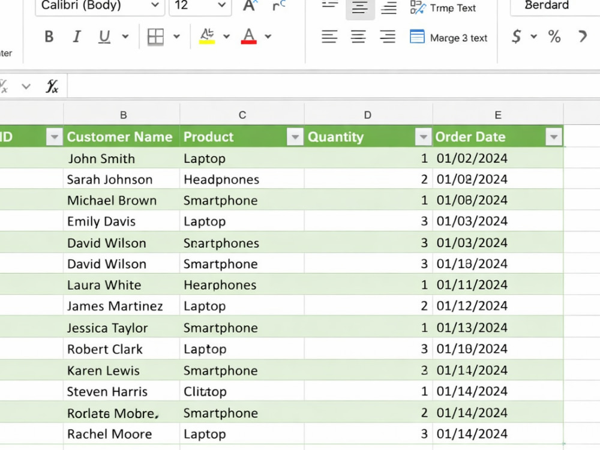The height and width of the screenshot is (450, 600).
Task: Select cell Steven Harris
Action: (122, 391)
